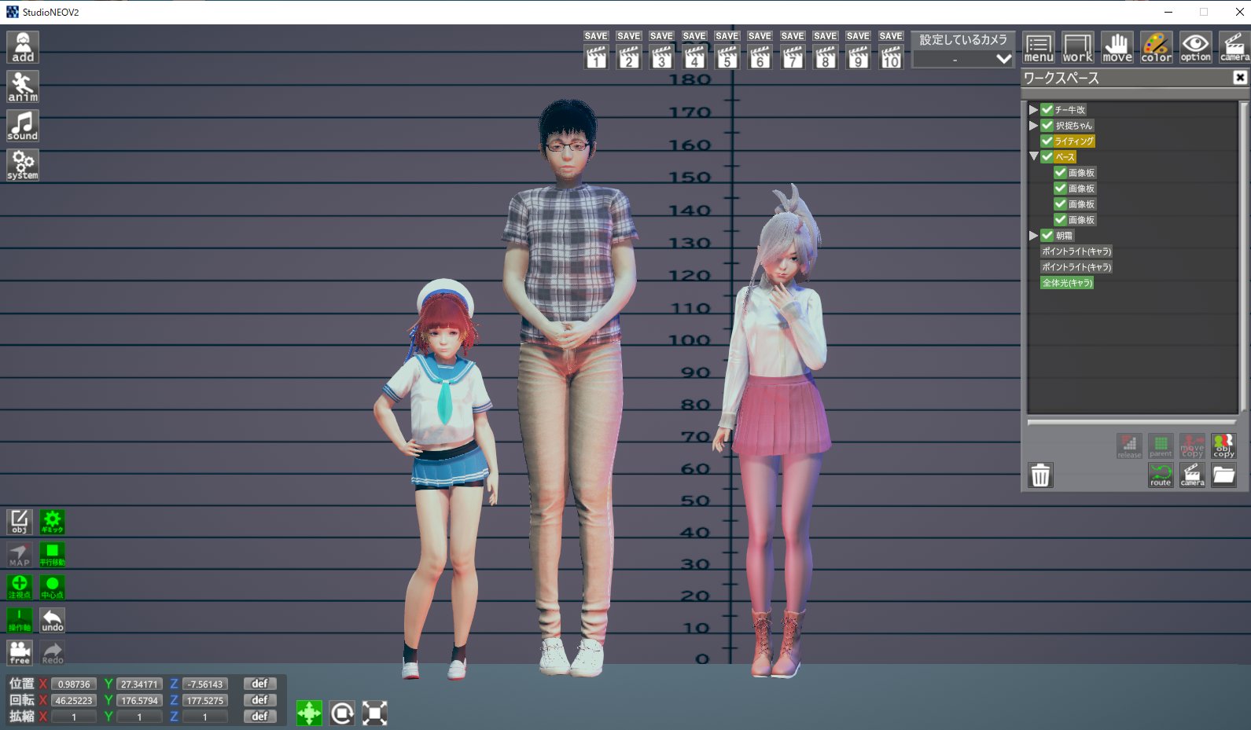
Task: Expand the 朝霜 tree node
Action: [1033, 236]
